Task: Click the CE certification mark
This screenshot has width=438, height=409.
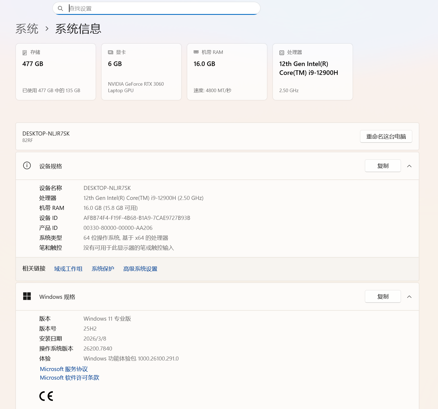Action: click(x=46, y=396)
